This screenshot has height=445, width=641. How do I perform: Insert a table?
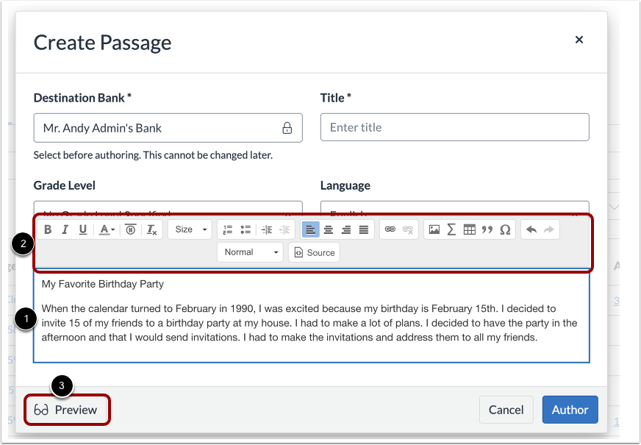point(469,229)
